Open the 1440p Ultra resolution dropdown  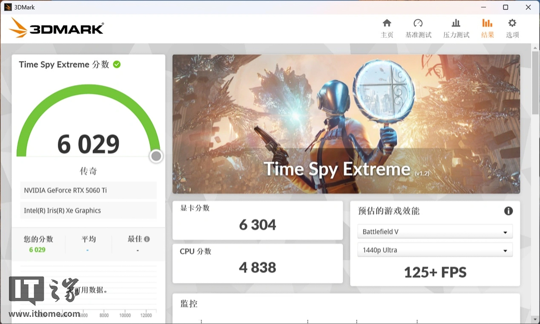tap(435, 250)
